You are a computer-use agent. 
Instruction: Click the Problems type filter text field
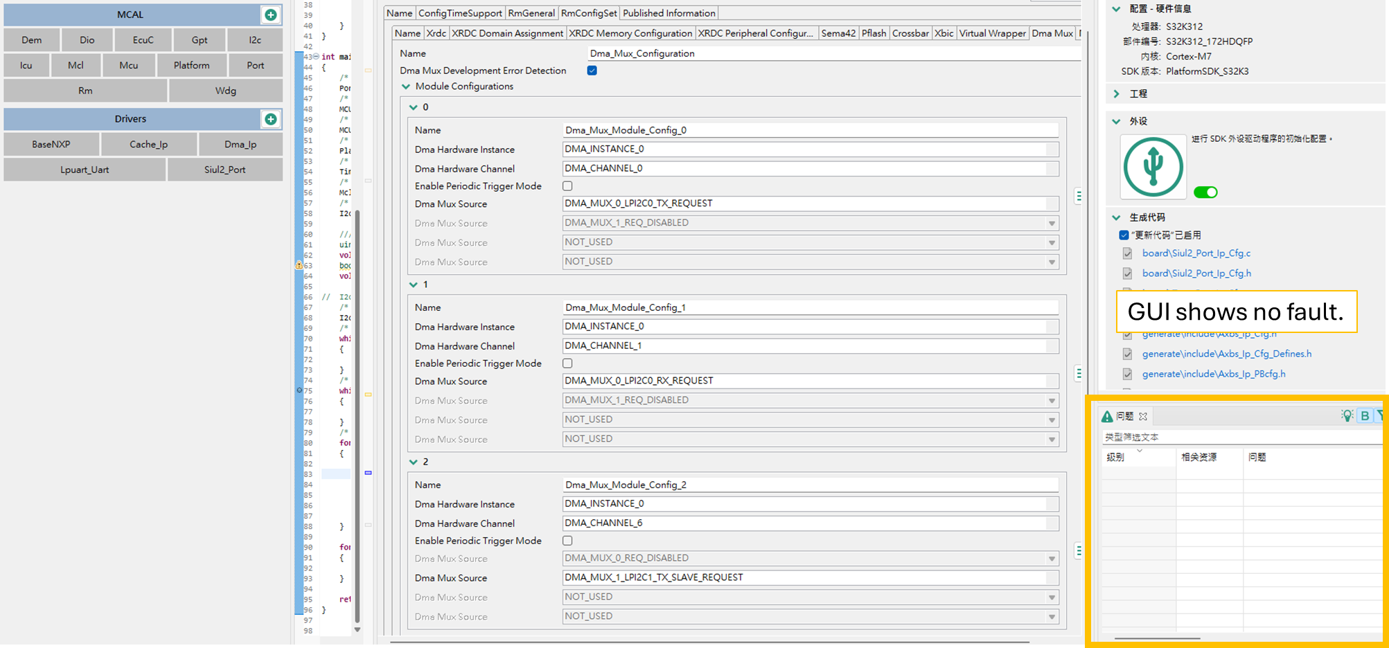coord(1241,438)
